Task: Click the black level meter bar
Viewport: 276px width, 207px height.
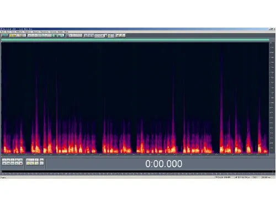Action: tap(137, 171)
